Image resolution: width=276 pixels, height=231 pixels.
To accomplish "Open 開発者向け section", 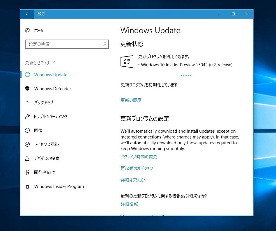I will 44,172.
